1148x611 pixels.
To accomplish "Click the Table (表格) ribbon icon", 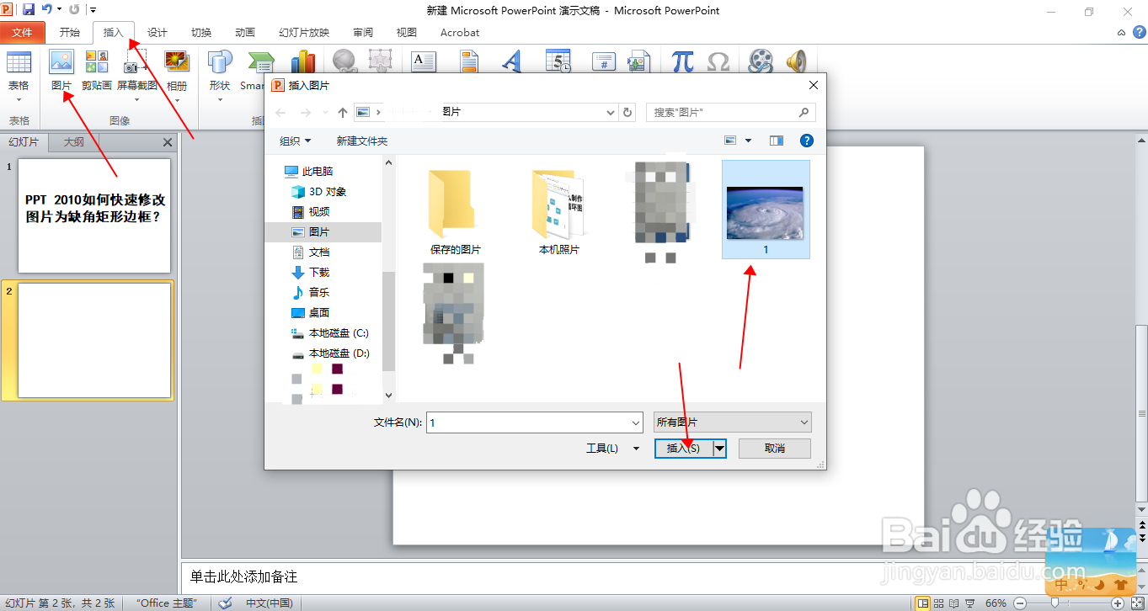I will [19, 62].
